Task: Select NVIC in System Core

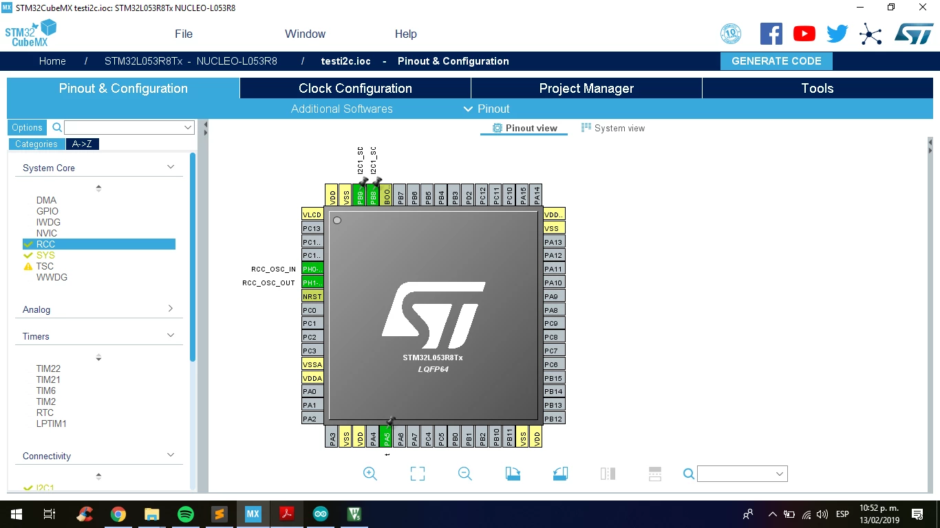Action: pyautogui.click(x=47, y=233)
